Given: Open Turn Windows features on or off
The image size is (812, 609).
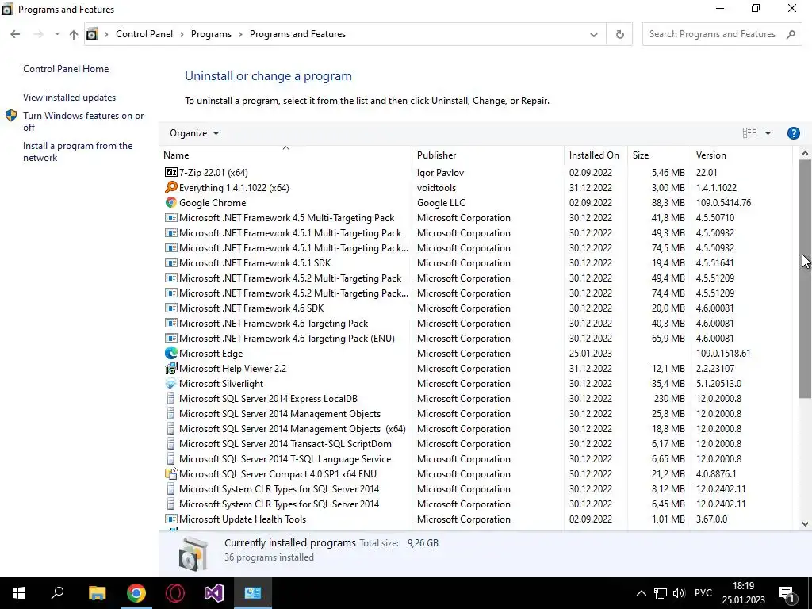Looking at the screenshot, I should [x=83, y=121].
